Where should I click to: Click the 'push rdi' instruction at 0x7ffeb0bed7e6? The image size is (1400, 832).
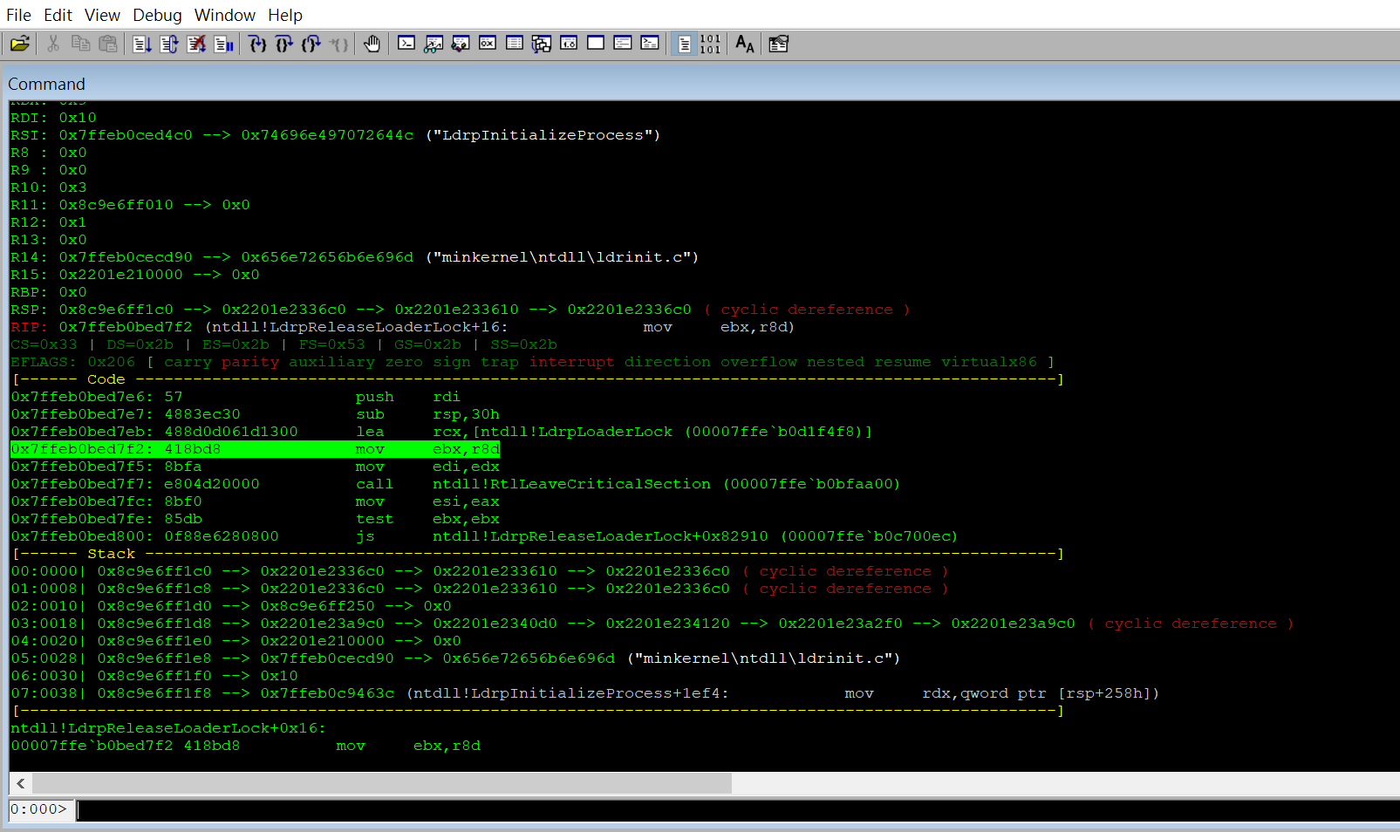236,397
